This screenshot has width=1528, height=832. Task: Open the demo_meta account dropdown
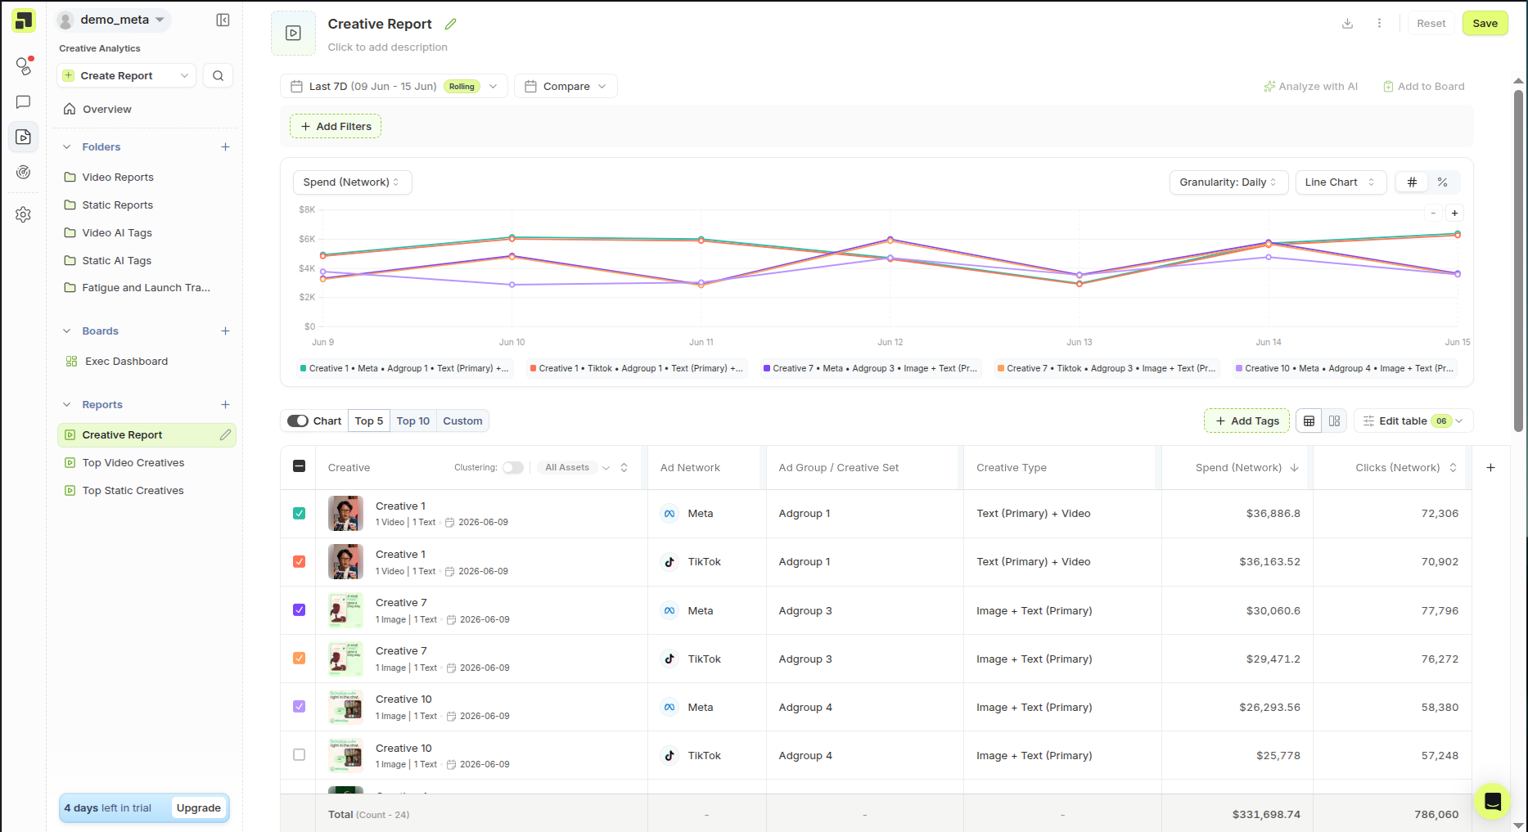click(114, 20)
